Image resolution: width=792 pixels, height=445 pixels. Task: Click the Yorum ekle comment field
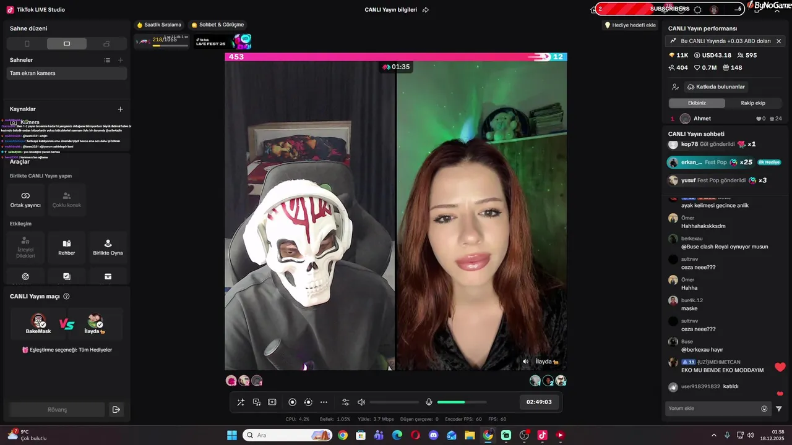pyautogui.click(x=712, y=409)
